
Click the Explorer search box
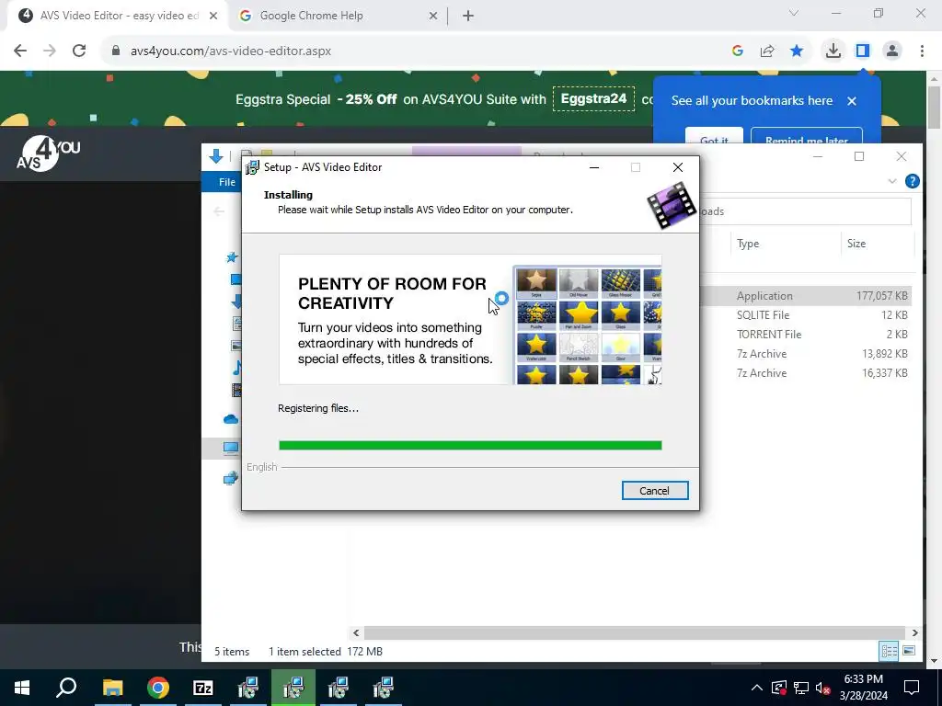[805, 211]
